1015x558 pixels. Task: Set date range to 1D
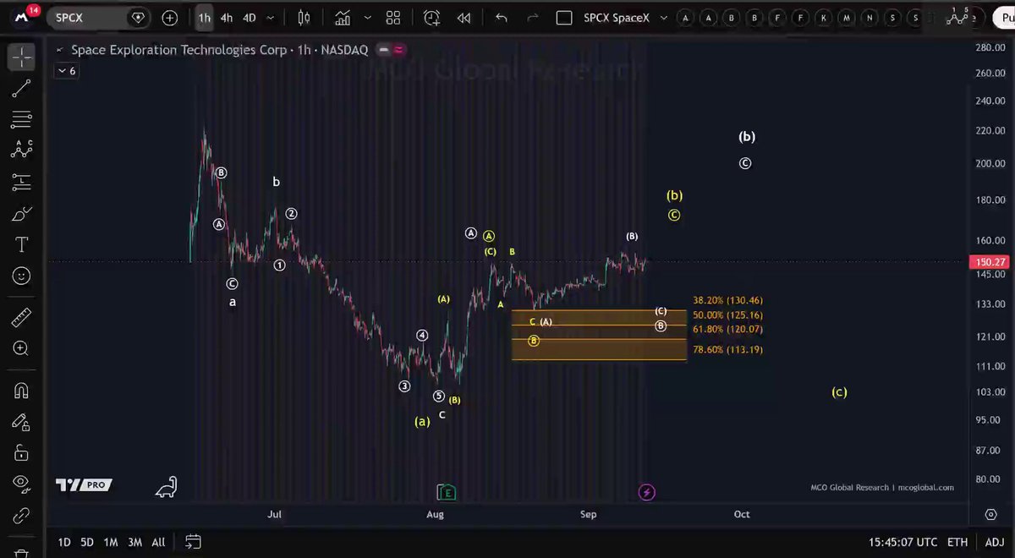tap(63, 542)
